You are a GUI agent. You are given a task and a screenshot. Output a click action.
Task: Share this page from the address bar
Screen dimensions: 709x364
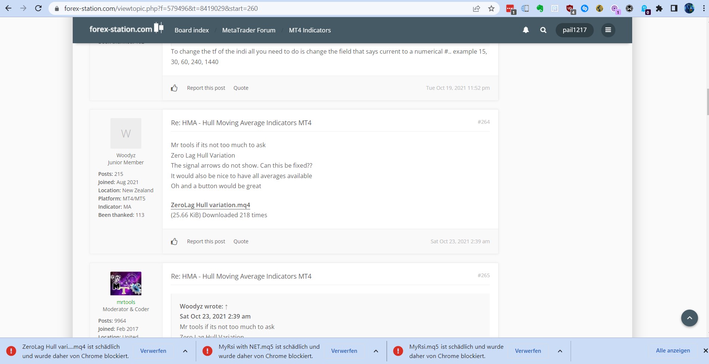(476, 9)
